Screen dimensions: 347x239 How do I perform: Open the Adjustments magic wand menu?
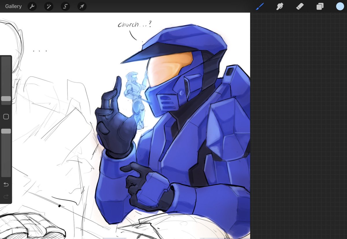click(x=49, y=6)
